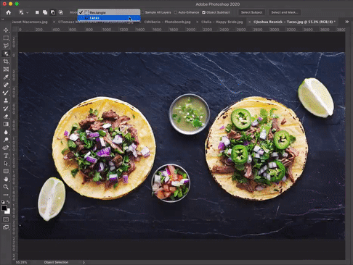Image resolution: width=353 pixels, height=265 pixels.
Task: Select the Move tool
Action: (x=6, y=30)
